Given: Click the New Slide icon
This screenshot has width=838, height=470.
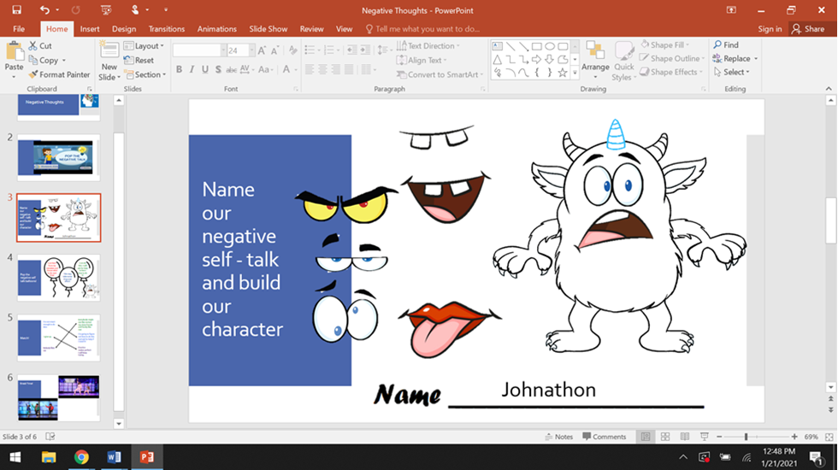Looking at the screenshot, I should [109, 50].
